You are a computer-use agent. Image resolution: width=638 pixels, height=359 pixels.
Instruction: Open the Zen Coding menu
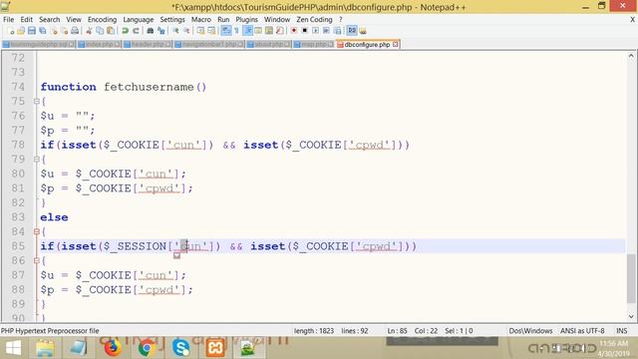(314, 19)
